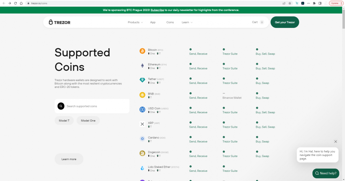Click the USD Coin icon
The height and width of the screenshot is (181, 345).
pyautogui.click(x=142, y=109)
